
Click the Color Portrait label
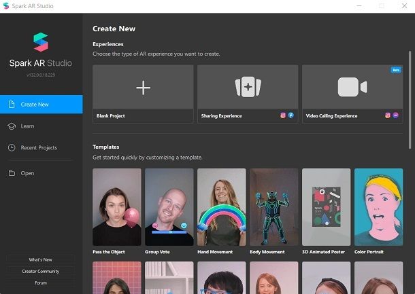tap(369, 252)
